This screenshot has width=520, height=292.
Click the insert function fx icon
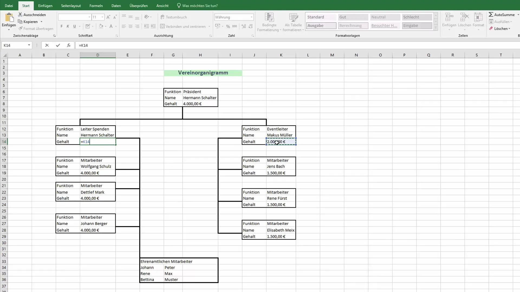[69, 45]
